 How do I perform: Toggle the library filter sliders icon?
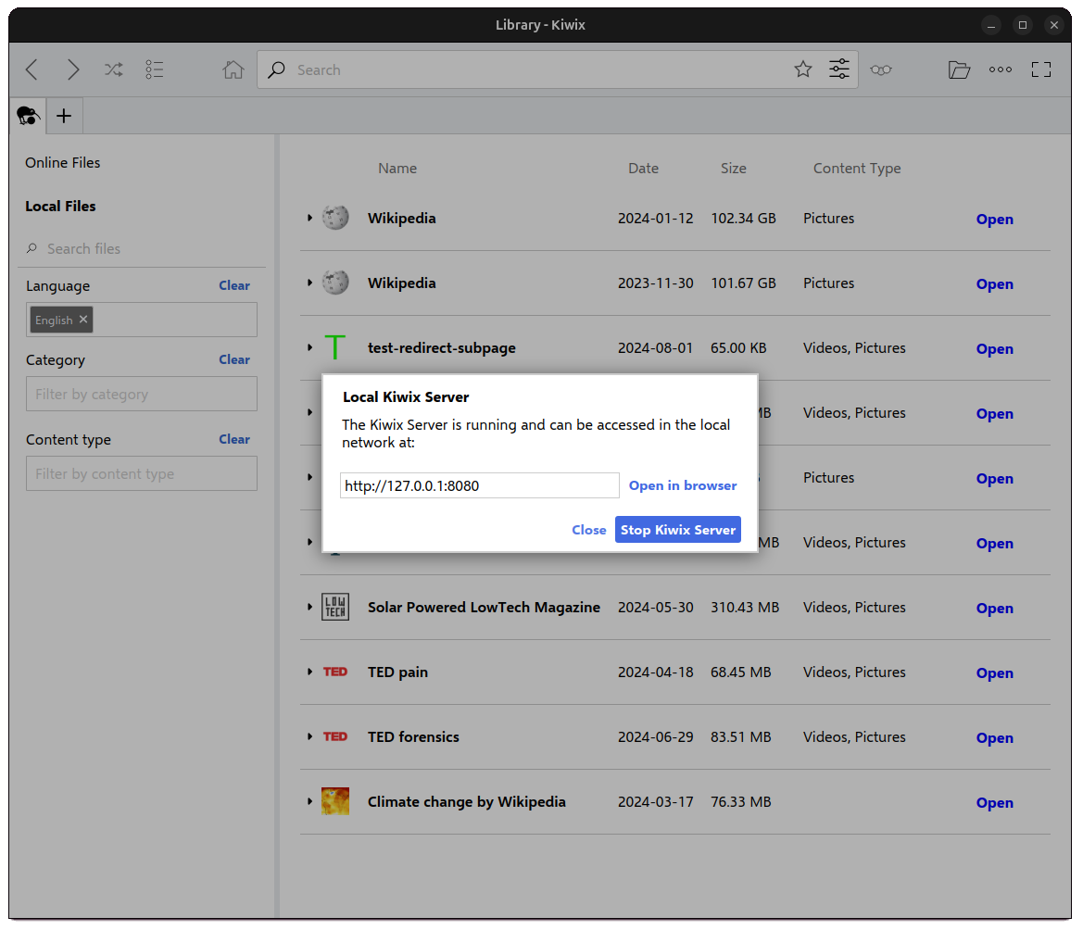(x=839, y=69)
